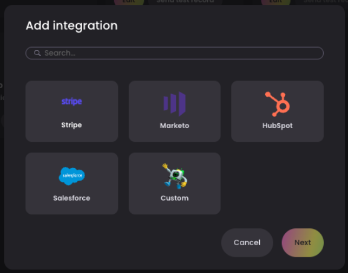Image resolution: width=348 pixels, height=273 pixels.
Task: Cancel the Add integration dialog
Action: tap(247, 243)
